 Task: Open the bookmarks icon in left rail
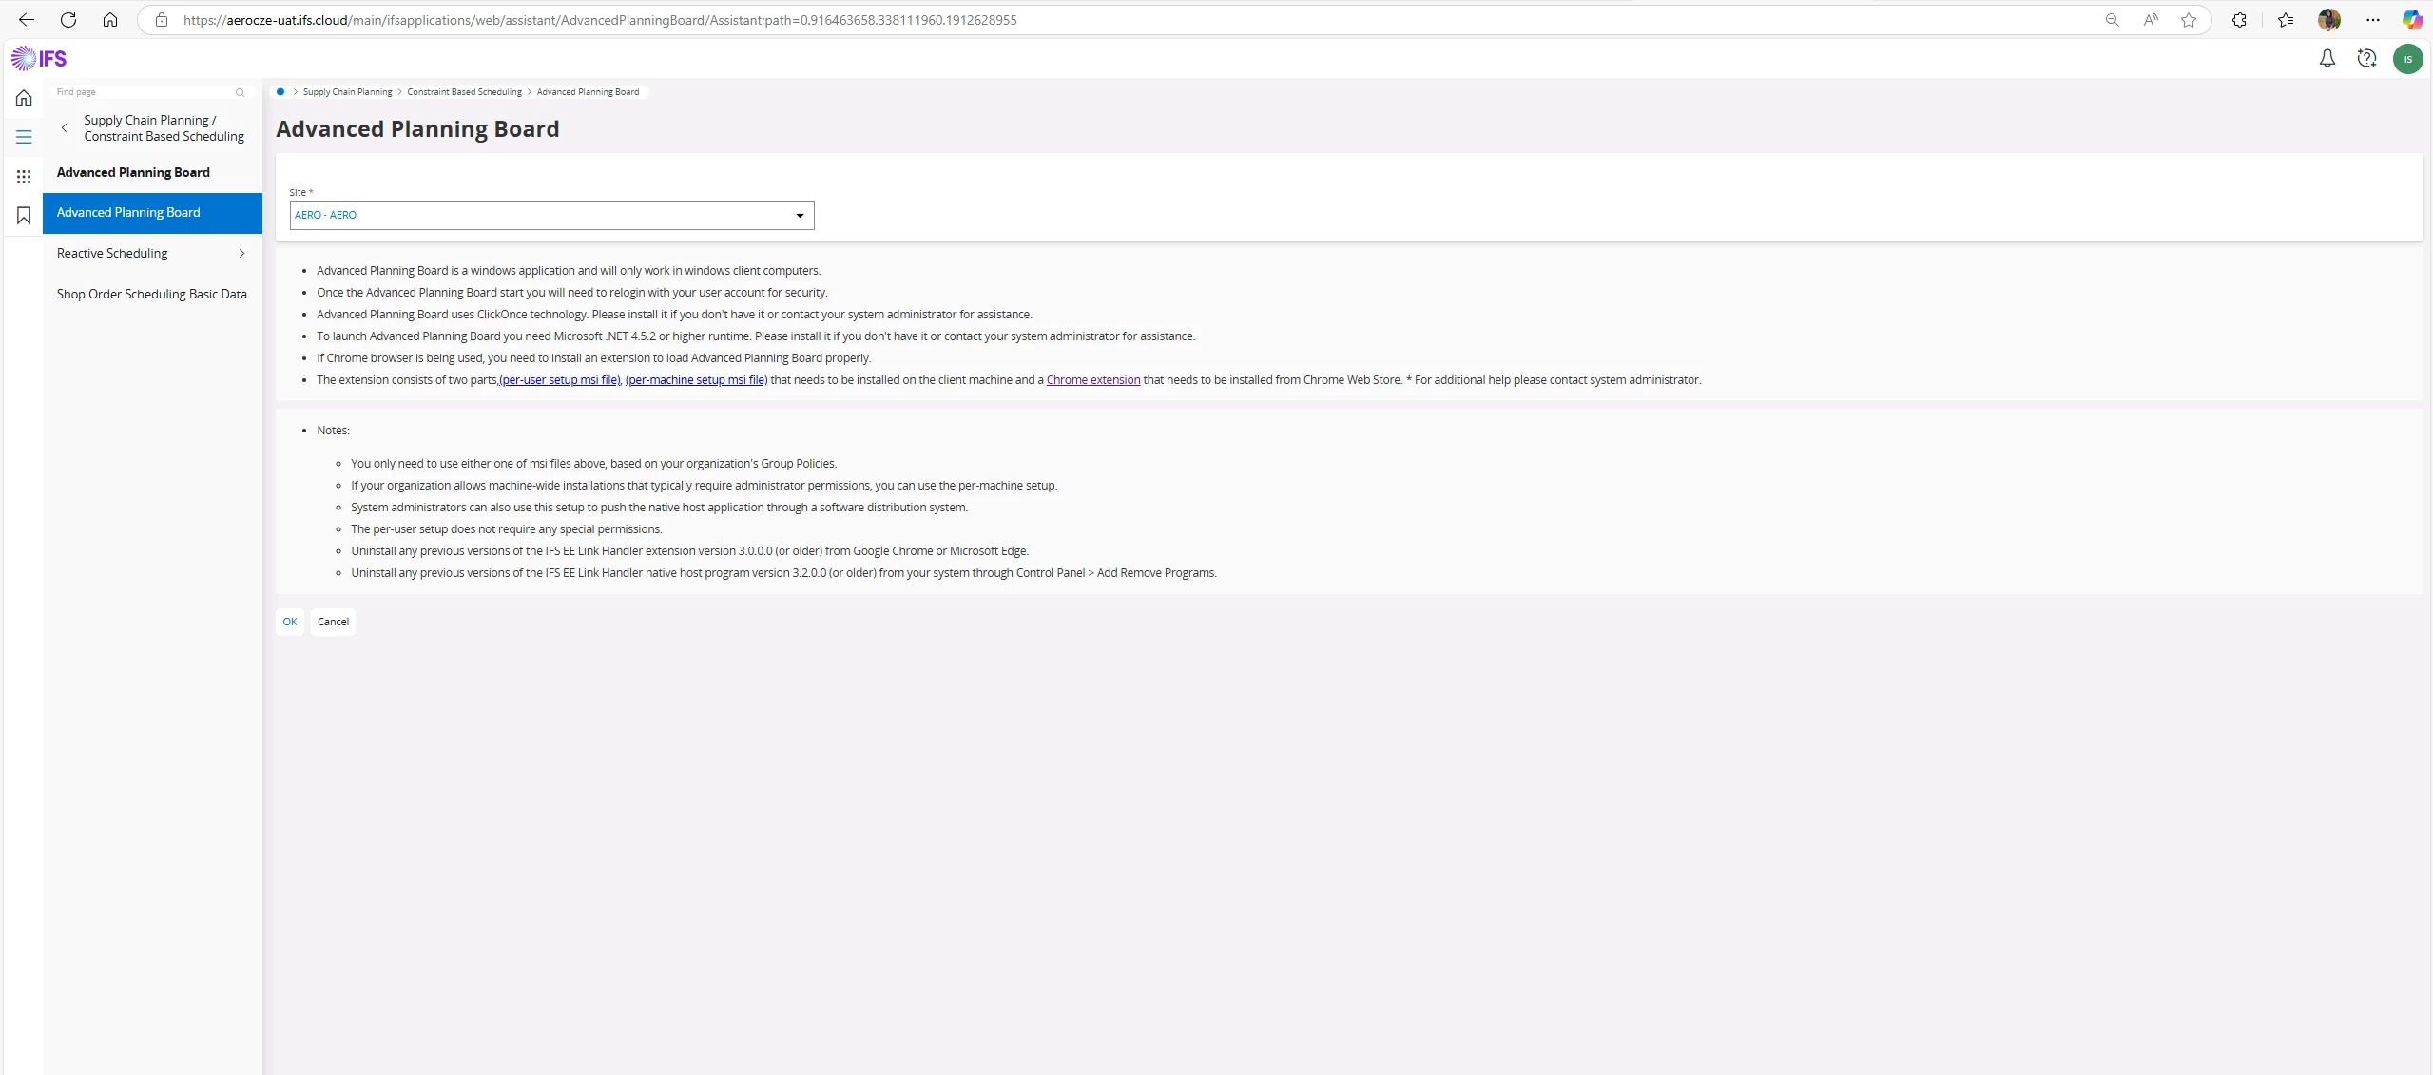click(x=24, y=216)
